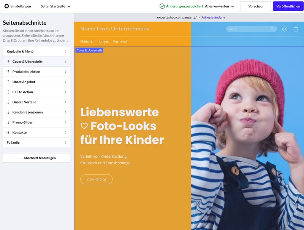Click the Zum Katalog button in the preview
The width and height of the screenshot is (304, 230).
click(97, 179)
